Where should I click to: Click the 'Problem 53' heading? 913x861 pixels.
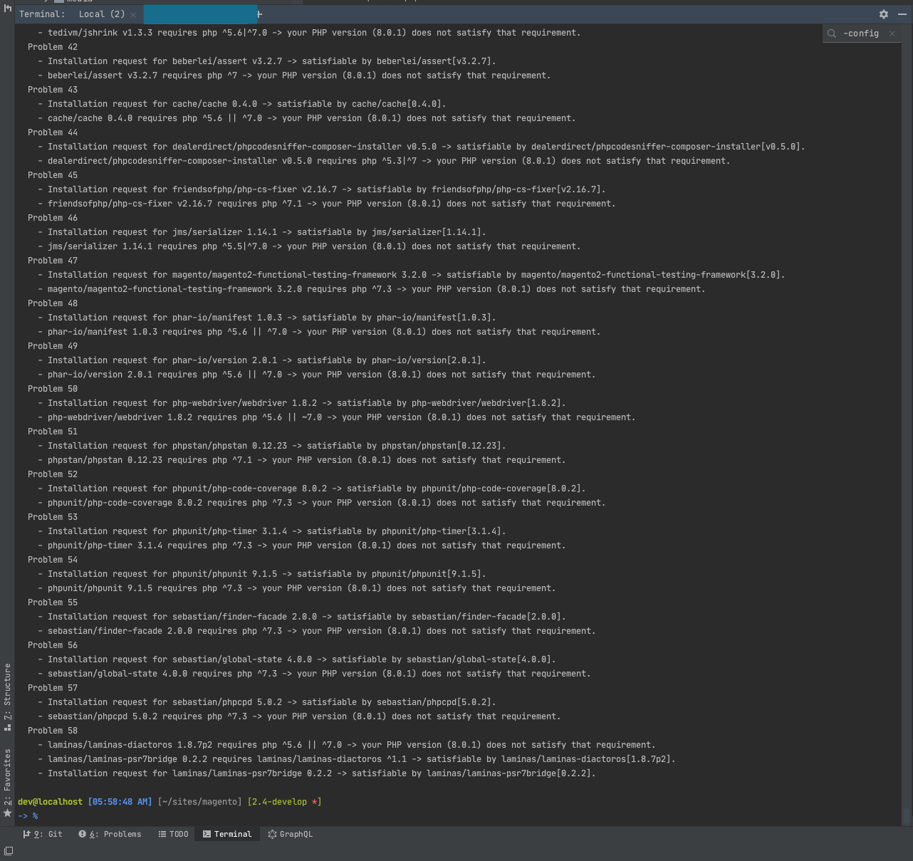click(x=53, y=517)
